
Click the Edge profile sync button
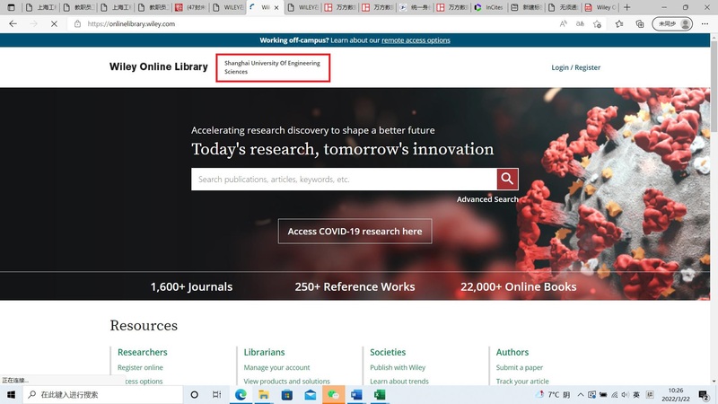pos(673,24)
